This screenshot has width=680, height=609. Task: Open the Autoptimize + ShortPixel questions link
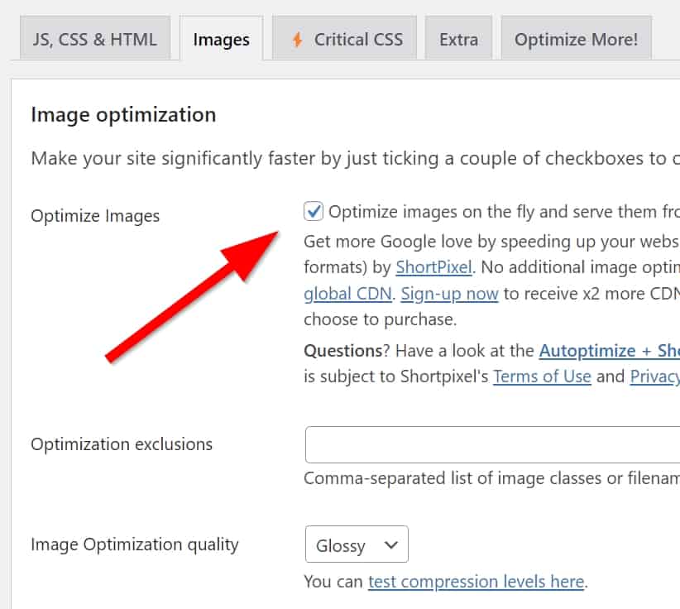click(609, 351)
